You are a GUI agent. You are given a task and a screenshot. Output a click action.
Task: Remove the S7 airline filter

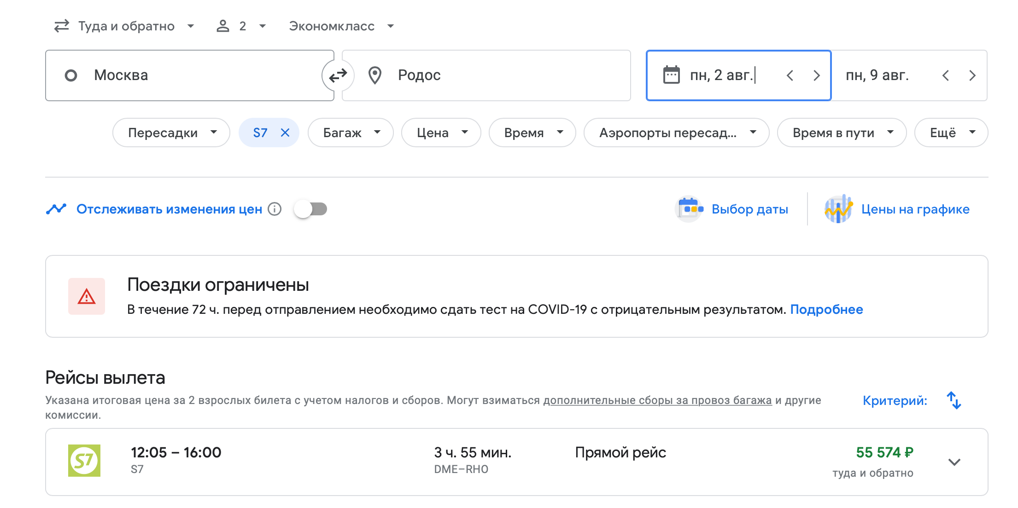(x=285, y=133)
